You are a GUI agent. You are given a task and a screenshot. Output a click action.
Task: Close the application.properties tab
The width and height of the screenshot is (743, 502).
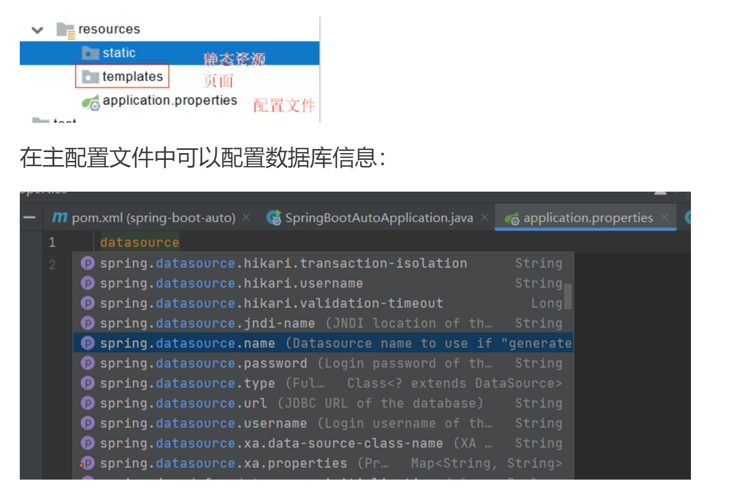coord(665,218)
